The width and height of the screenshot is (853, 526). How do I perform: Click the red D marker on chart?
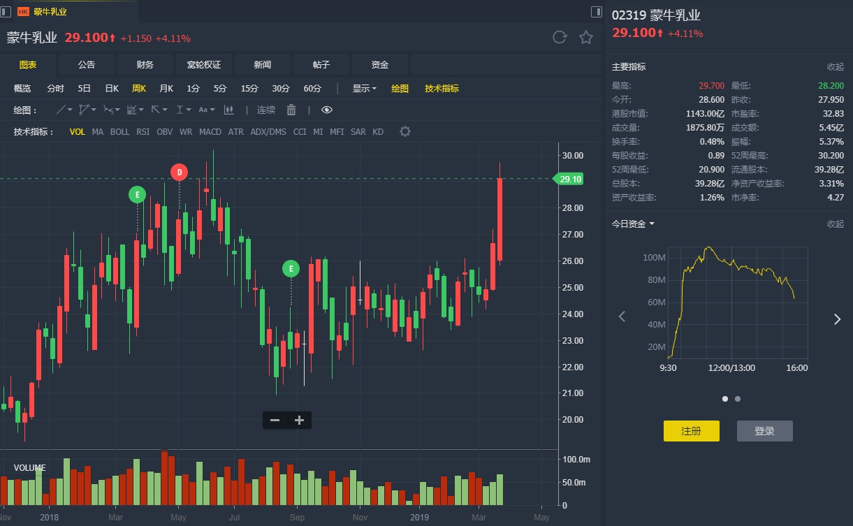[x=179, y=171]
